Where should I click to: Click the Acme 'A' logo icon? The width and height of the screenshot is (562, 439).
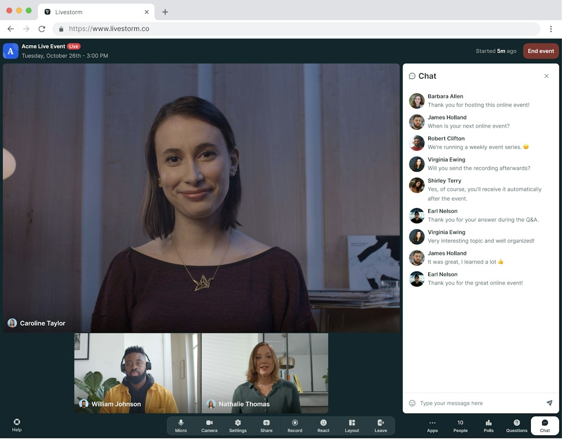point(11,51)
